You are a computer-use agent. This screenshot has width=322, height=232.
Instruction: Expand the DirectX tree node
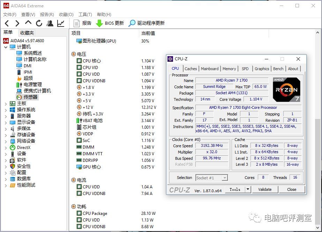(x=6, y=148)
